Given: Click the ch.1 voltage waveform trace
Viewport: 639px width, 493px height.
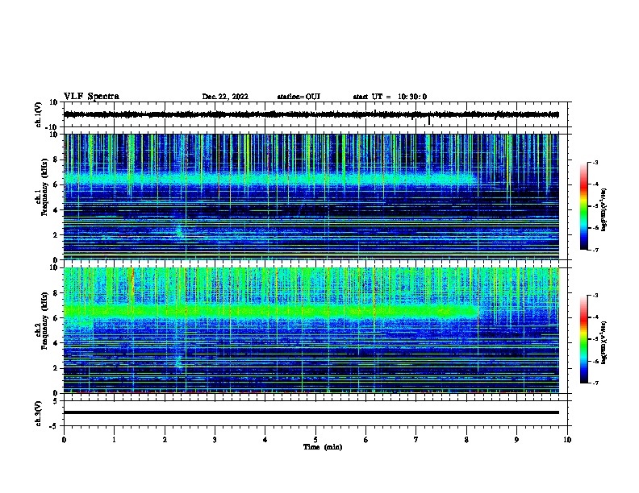Looking at the screenshot, I should pos(311,114).
